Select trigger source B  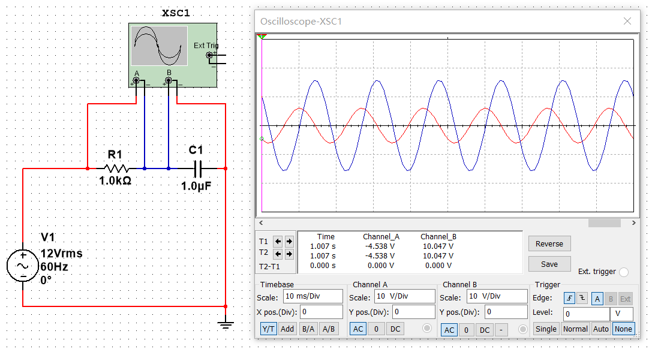click(611, 299)
